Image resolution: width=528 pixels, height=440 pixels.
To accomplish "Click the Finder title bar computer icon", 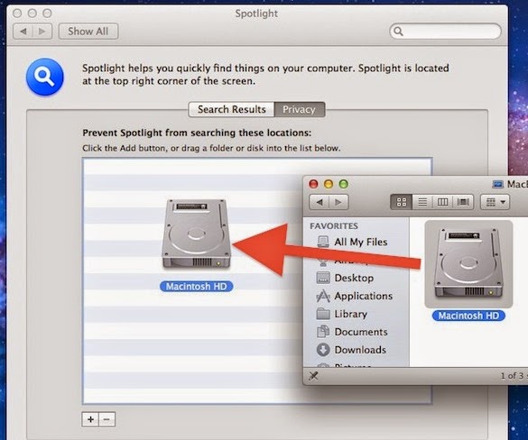I will tap(497, 184).
